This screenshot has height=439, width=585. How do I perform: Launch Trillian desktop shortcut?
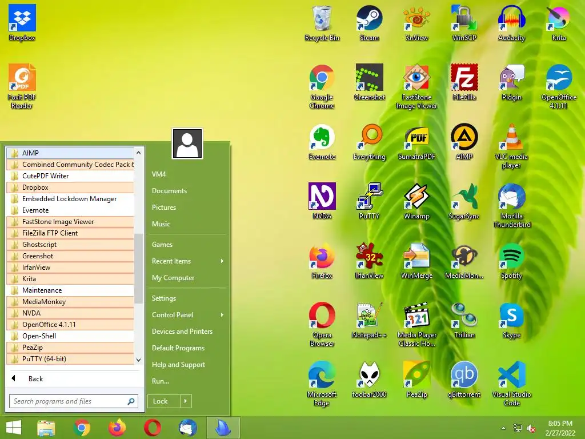tap(464, 320)
